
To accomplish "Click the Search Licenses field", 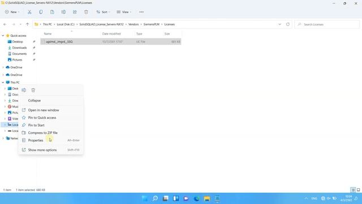I will click(327, 24).
